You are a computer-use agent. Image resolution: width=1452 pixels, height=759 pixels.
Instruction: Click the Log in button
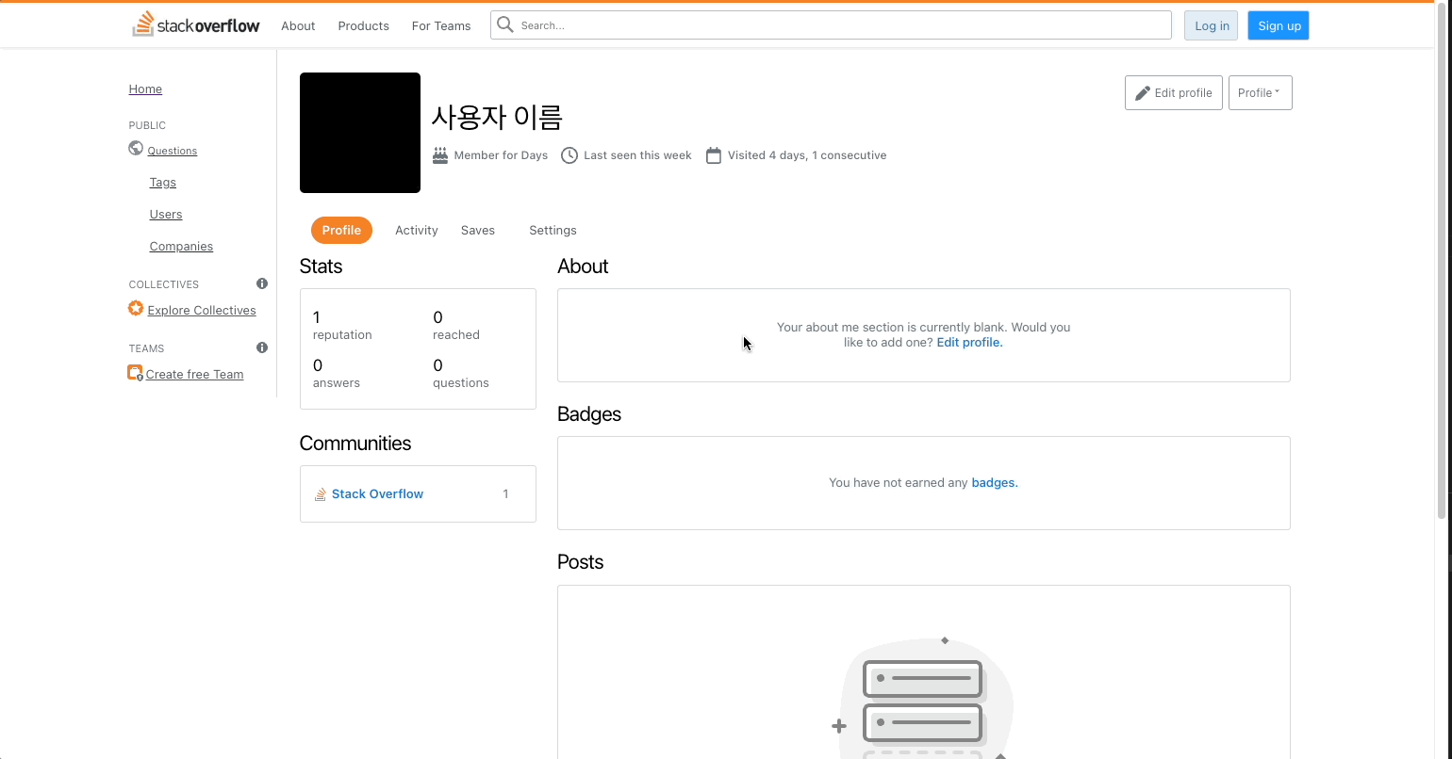click(x=1212, y=25)
